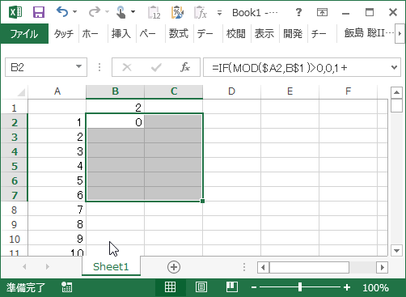The width and height of the screenshot is (406, 297).
Task: Save the workbook with floppy icon
Action: coord(39,12)
